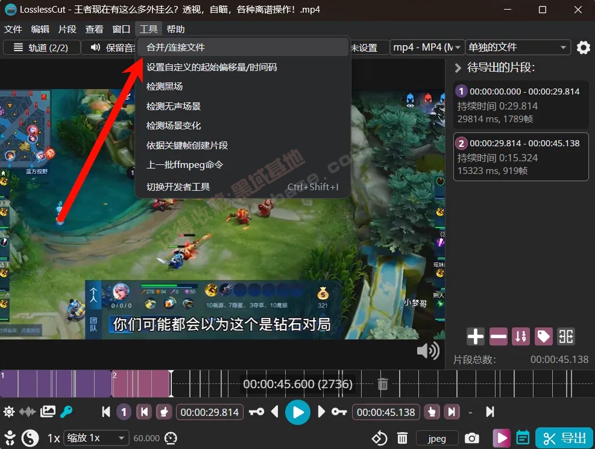The height and width of the screenshot is (449, 595).
Task: Edit segment end time 00:00:45.138
Action: [386, 412]
